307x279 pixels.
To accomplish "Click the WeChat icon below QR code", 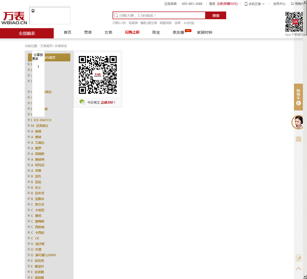I will [x=82, y=102].
